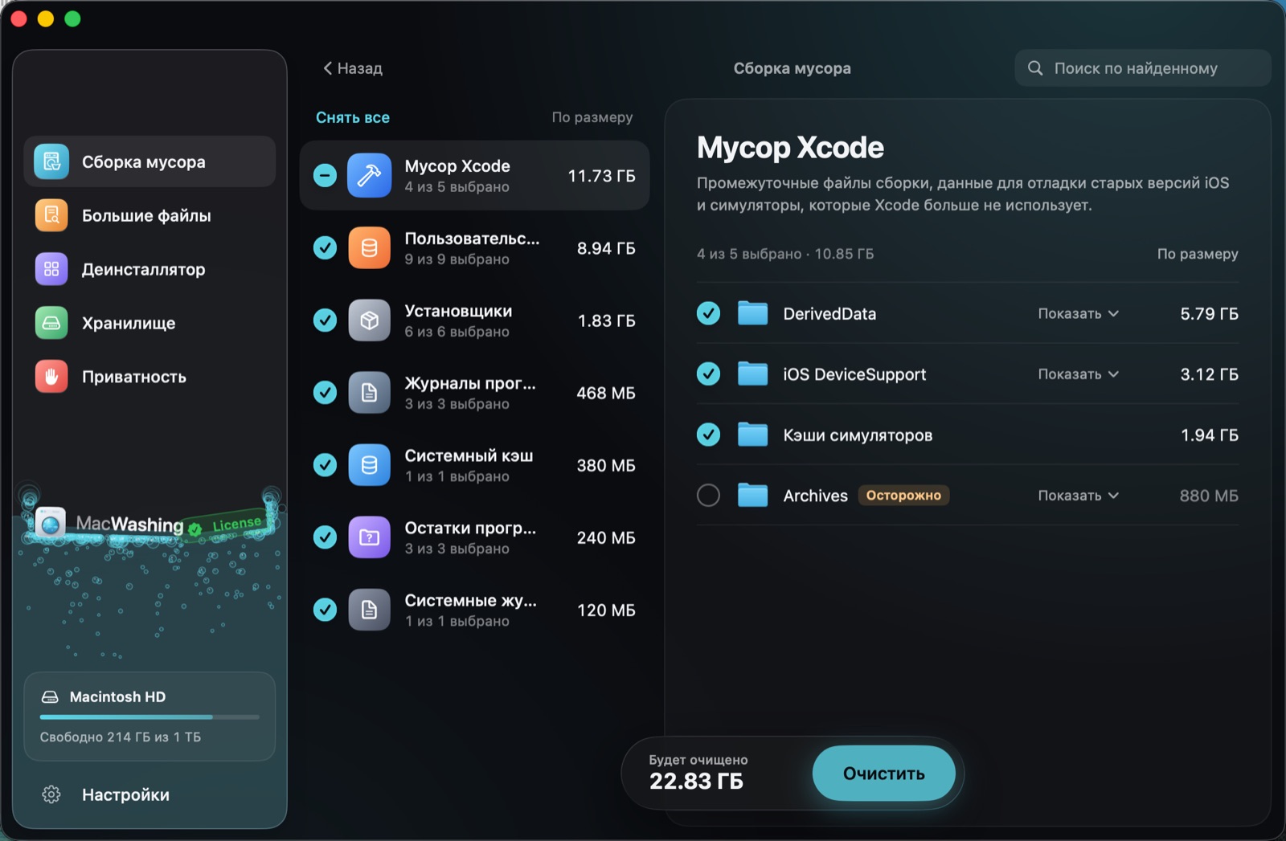Click the Большие файлы sidebar icon
Viewport: 1286px width, 841px height.
[x=51, y=215]
